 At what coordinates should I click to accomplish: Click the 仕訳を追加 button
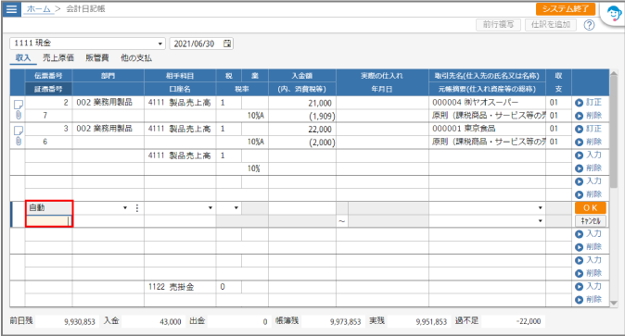click(x=551, y=25)
